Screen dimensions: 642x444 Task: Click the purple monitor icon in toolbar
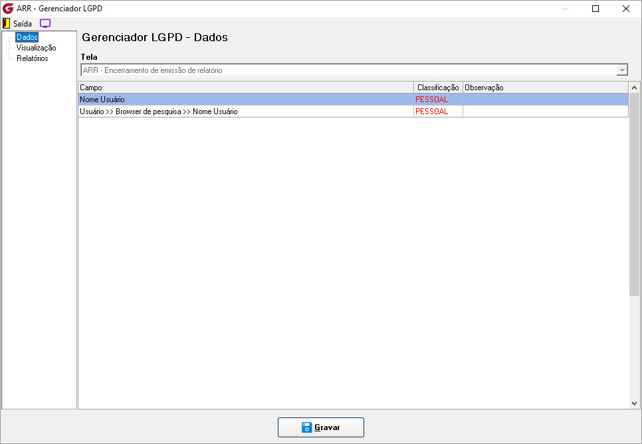(45, 23)
